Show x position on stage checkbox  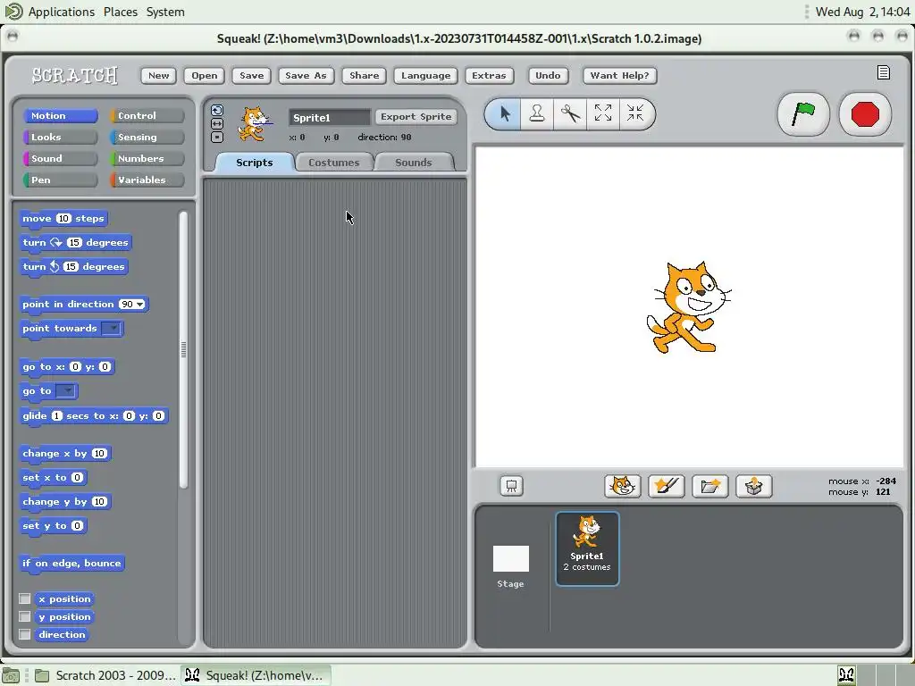(x=24, y=598)
